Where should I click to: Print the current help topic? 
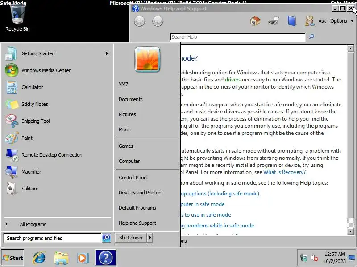tap(274, 21)
